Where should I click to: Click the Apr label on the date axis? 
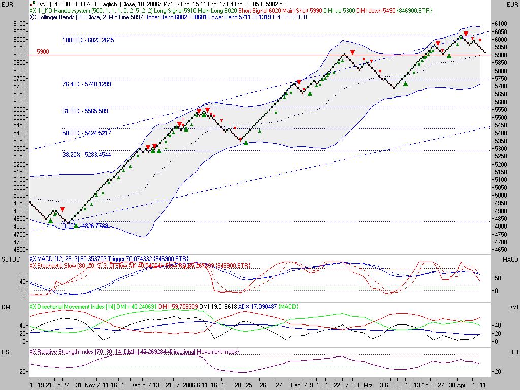[x=462, y=385]
